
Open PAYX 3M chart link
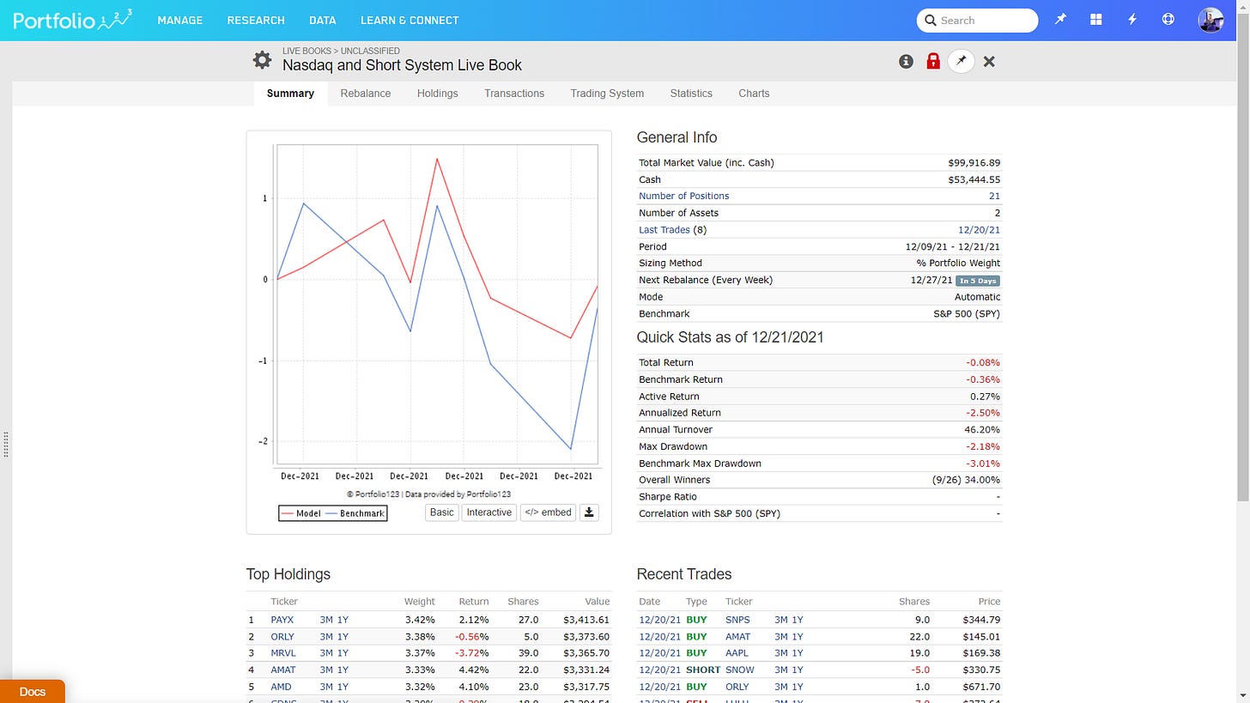[326, 620]
